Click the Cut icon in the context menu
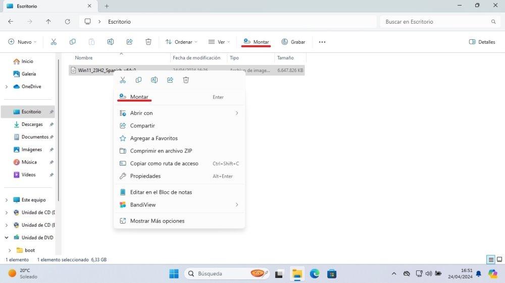 point(123,80)
